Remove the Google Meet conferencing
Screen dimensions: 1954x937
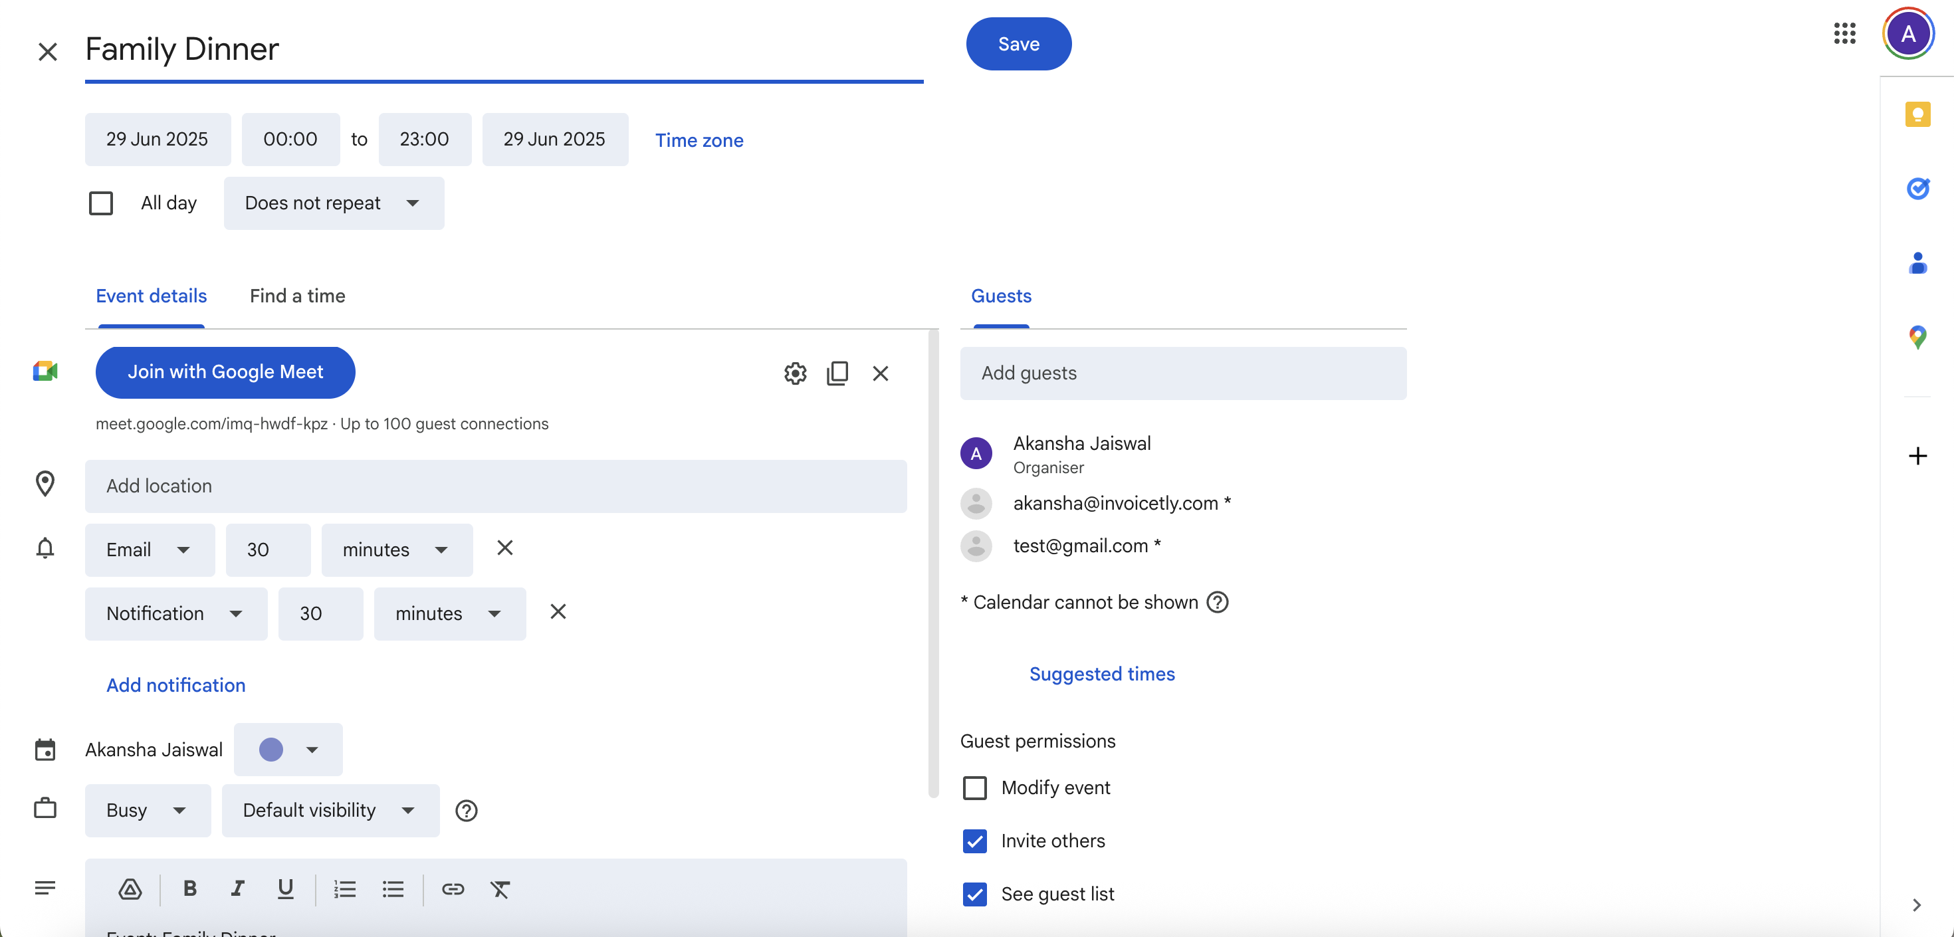880,373
